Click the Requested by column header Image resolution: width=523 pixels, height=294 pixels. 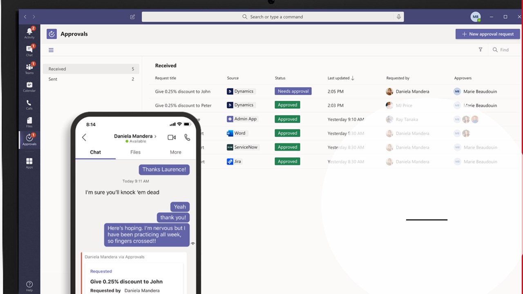pos(398,78)
